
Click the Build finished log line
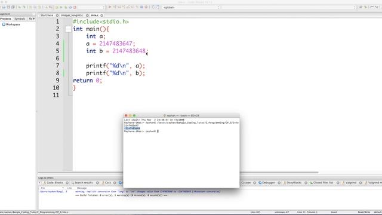[121, 195]
